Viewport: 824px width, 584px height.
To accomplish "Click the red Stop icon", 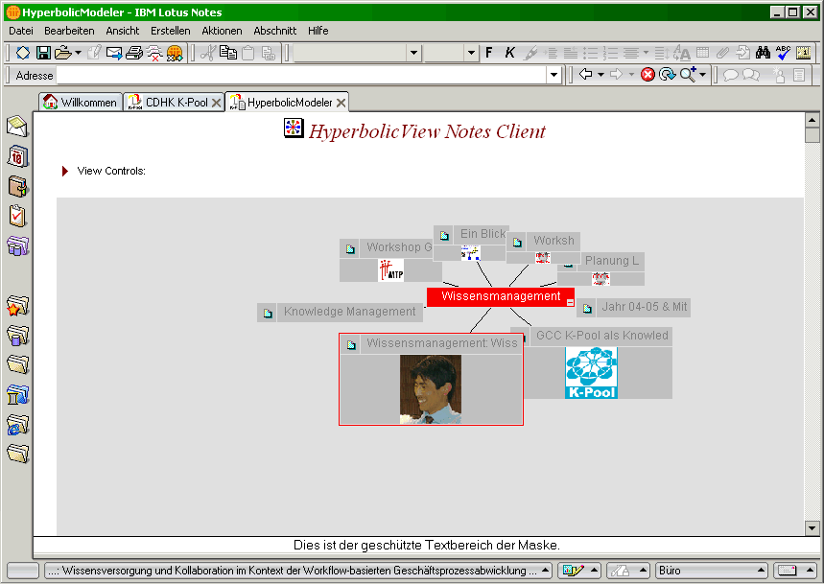I will [647, 75].
